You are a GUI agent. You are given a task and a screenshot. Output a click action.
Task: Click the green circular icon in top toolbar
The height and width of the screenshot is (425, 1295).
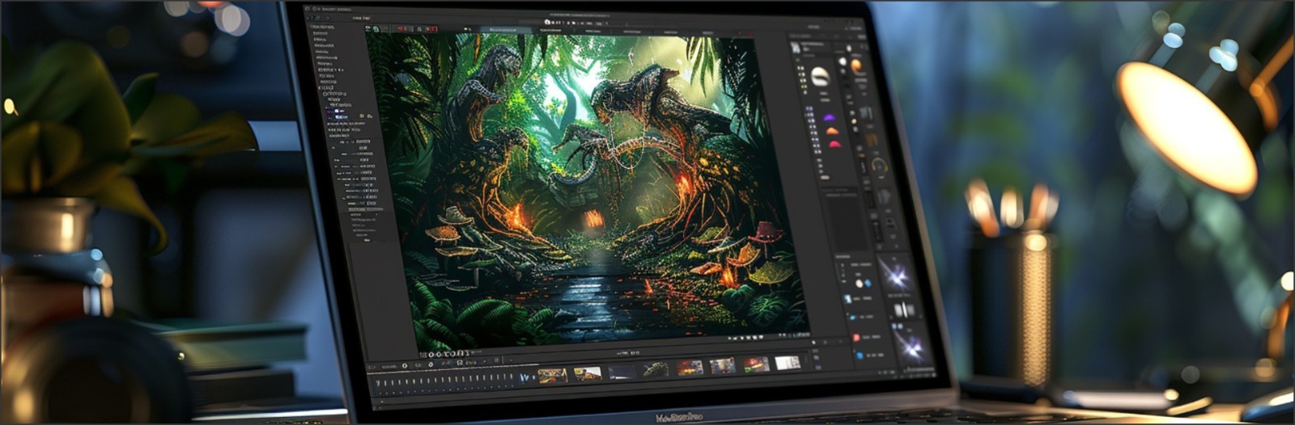point(376,29)
